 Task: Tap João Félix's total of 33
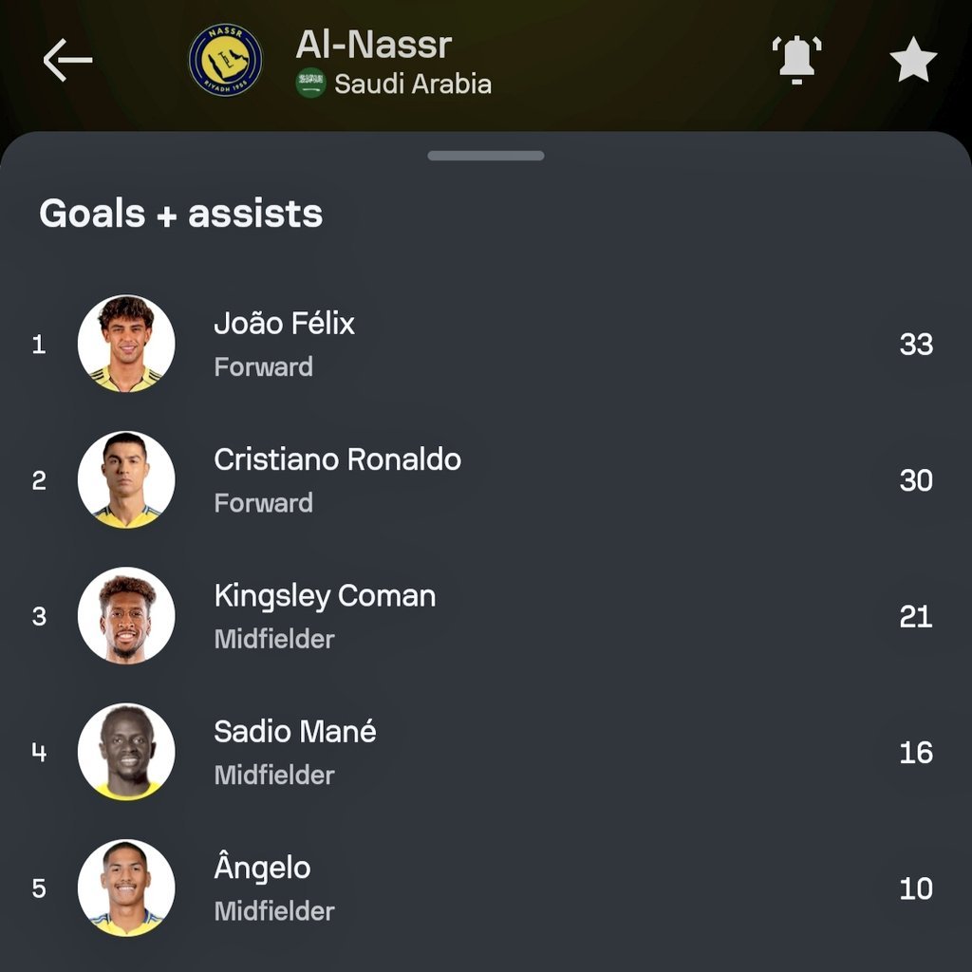pos(916,344)
